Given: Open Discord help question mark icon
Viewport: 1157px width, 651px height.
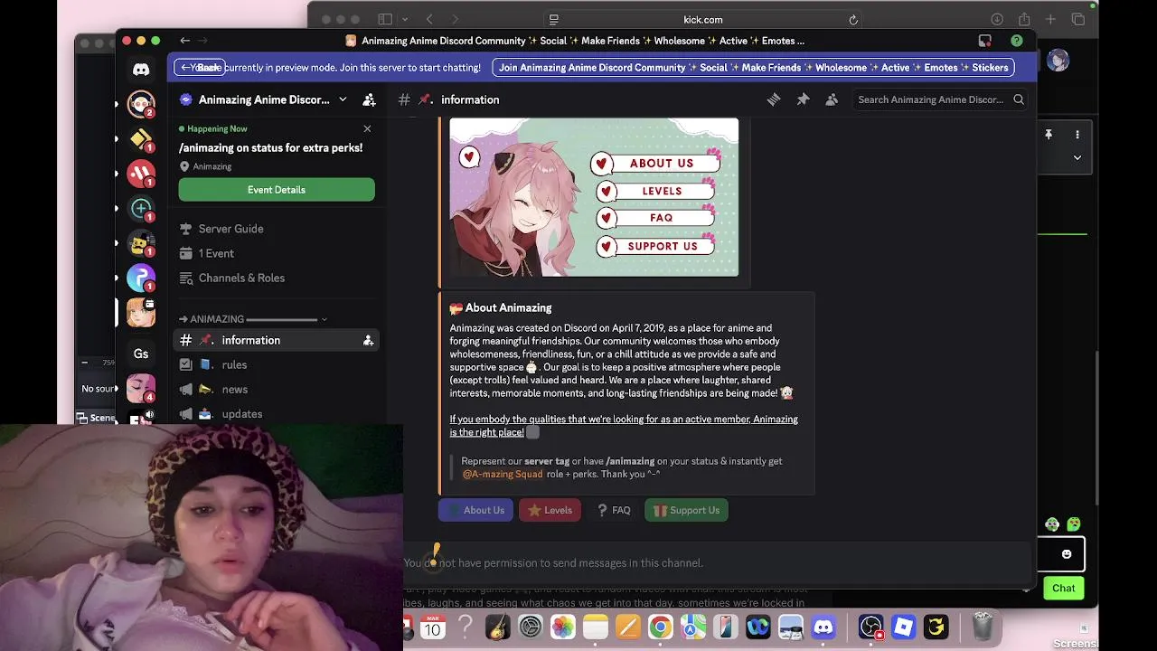Looking at the screenshot, I should (x=1017, y=41).
